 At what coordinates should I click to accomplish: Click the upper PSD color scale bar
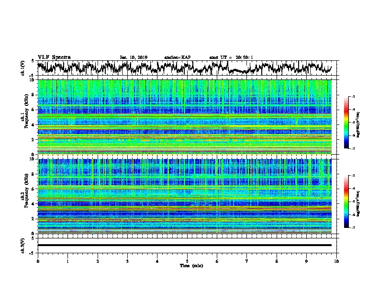click(346, 123)
